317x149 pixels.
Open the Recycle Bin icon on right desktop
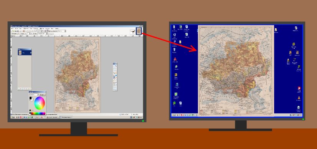pos(174,49)
